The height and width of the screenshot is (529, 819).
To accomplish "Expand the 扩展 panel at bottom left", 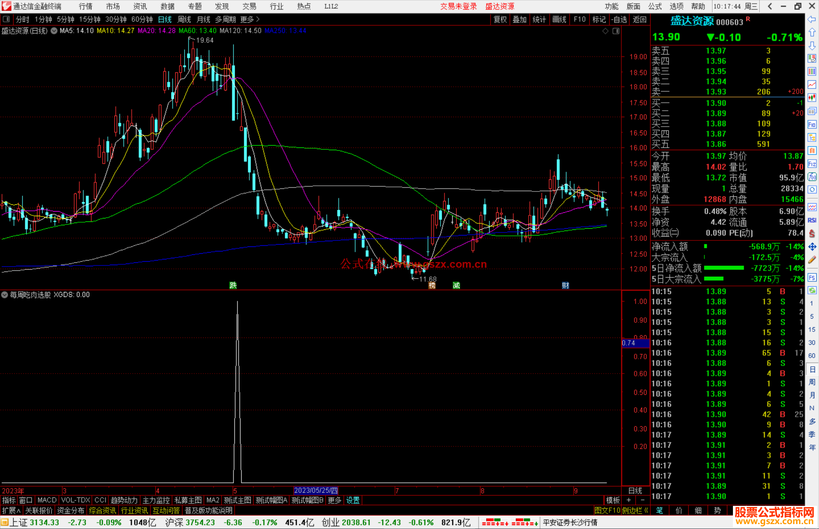I will click(11, 510).
